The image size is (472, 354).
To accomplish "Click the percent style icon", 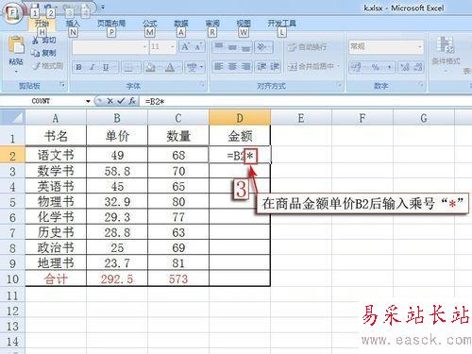I will 376,67.
